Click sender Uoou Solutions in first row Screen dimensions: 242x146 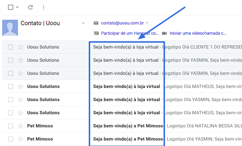[43, 47]
